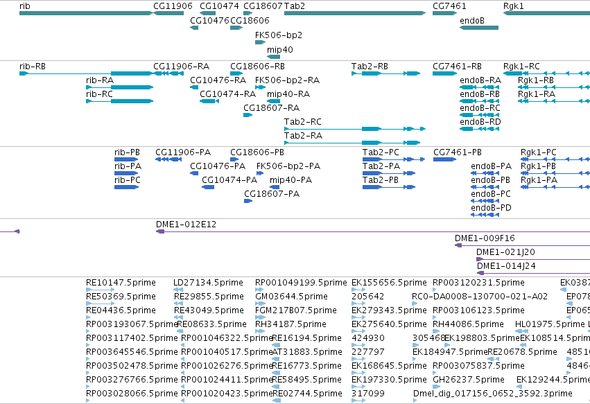Click the RH44086.5prime EST label
The width and height of the screenshot is (590, 404).
[x=468, y=324]
